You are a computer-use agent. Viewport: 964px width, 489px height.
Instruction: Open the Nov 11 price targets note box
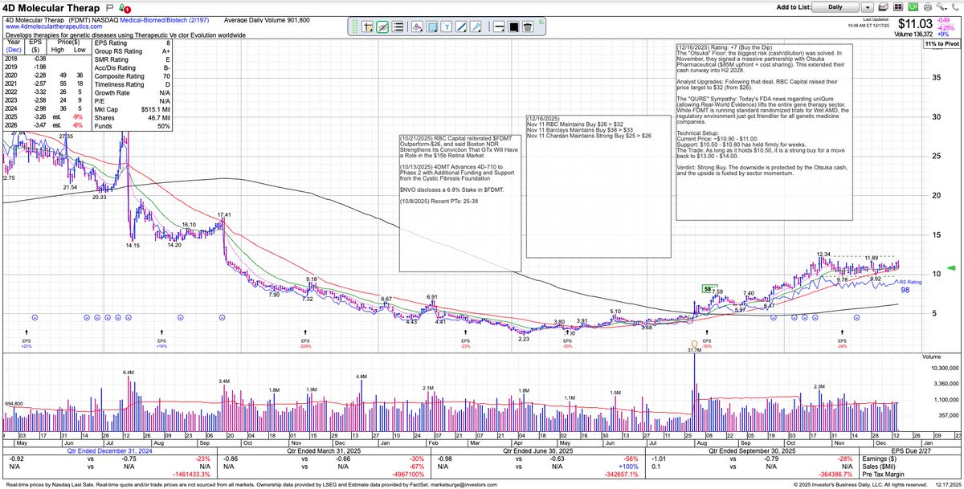click(x=598, y=185)
